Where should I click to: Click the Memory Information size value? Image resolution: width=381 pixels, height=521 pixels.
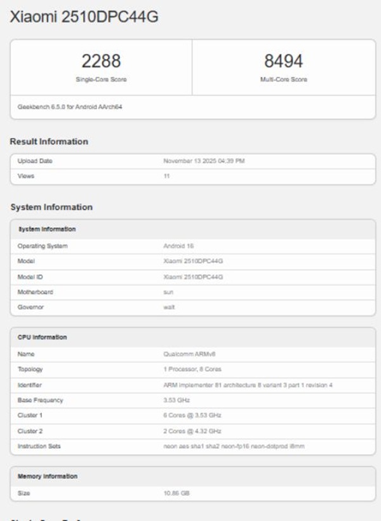click(x=177, y=493)
